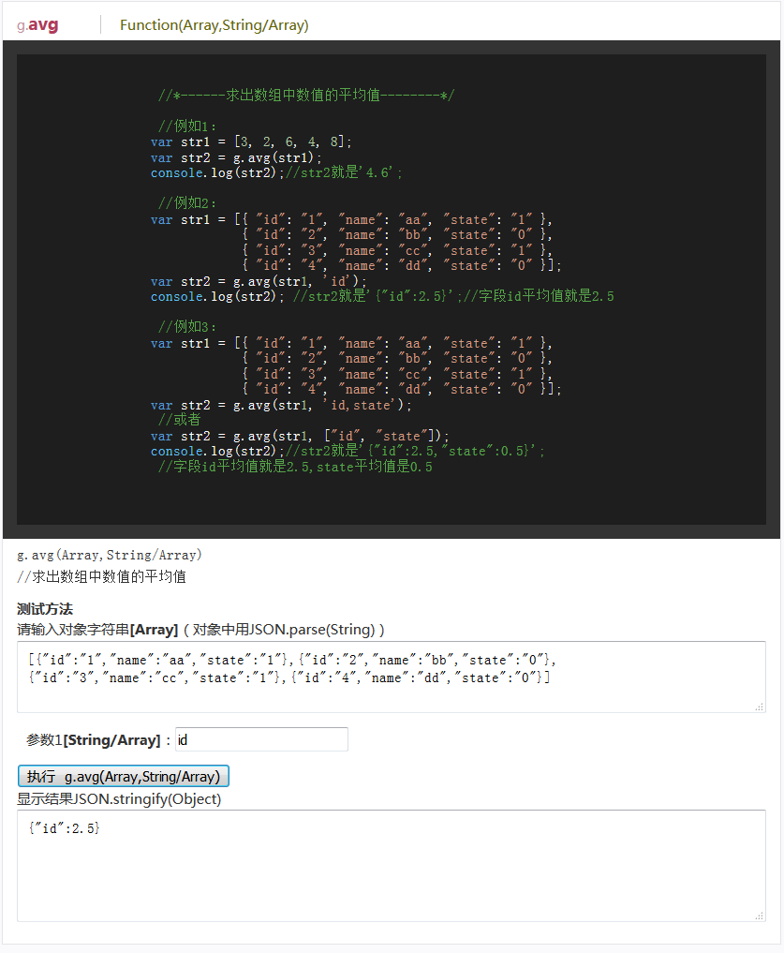This screenshot has width=784, height=953.
Task: Click the 参数1 String/Array input field
Action: click(x=261, y=739)
